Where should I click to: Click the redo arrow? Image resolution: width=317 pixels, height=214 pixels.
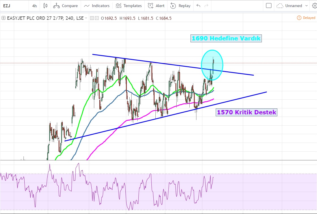click(206, 6)
